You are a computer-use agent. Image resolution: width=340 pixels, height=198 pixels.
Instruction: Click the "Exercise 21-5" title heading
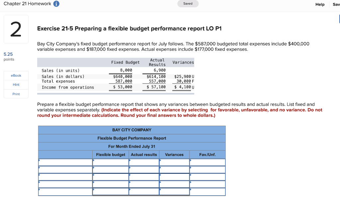click(129, 29)
